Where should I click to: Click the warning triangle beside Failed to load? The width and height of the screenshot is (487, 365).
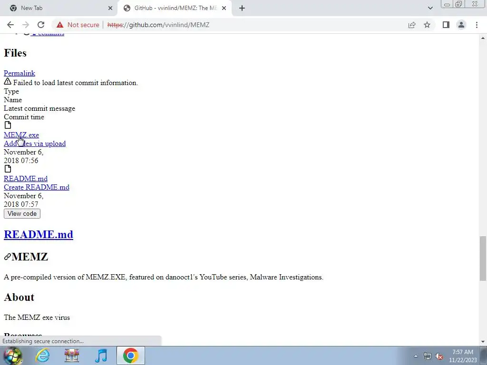click(8, 82)
